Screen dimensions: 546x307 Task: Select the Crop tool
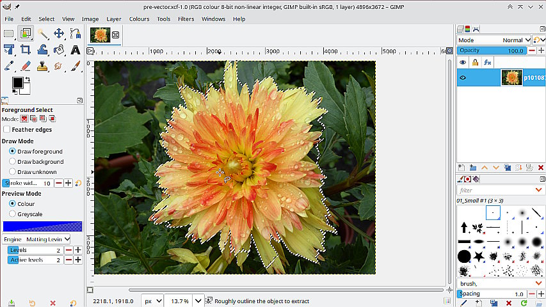pos(26,50)
